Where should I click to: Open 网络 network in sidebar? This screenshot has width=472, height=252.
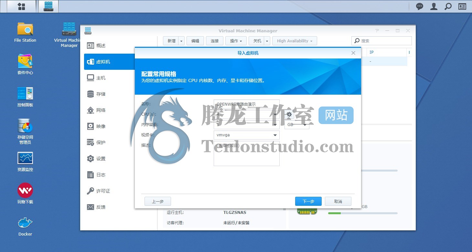click(109, 110)
